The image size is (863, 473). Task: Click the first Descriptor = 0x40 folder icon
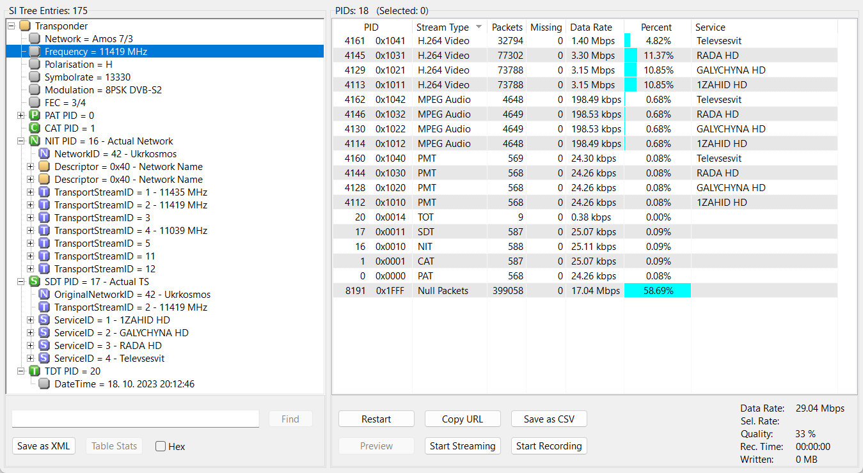[44, 167]
